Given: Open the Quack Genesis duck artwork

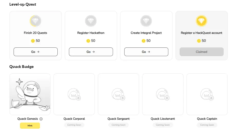Looking at the screenshot, I should [x=30, y=94].
